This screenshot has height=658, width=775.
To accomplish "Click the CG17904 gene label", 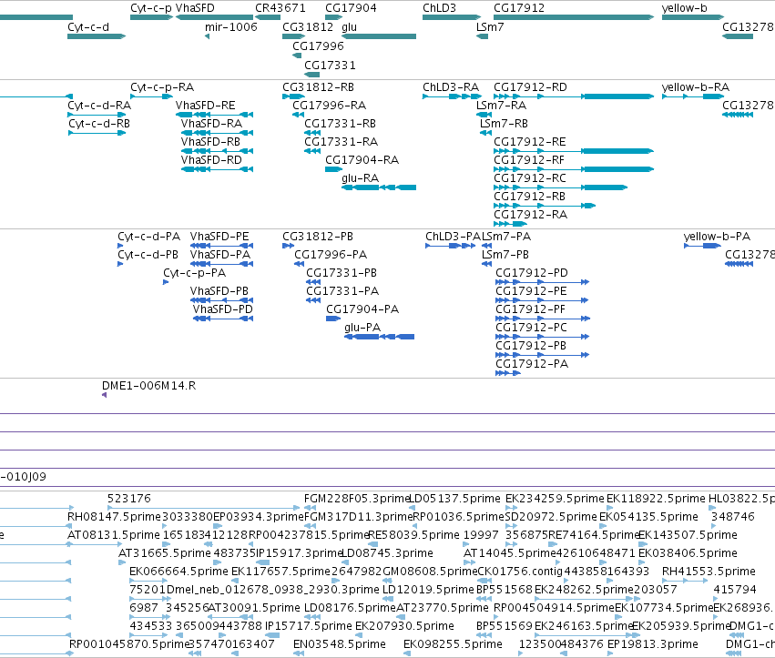I will [x=351, y=8].
